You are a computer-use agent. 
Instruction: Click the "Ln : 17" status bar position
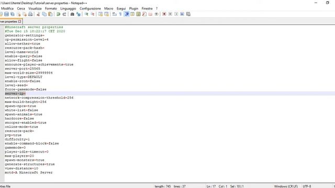point(211,186)
